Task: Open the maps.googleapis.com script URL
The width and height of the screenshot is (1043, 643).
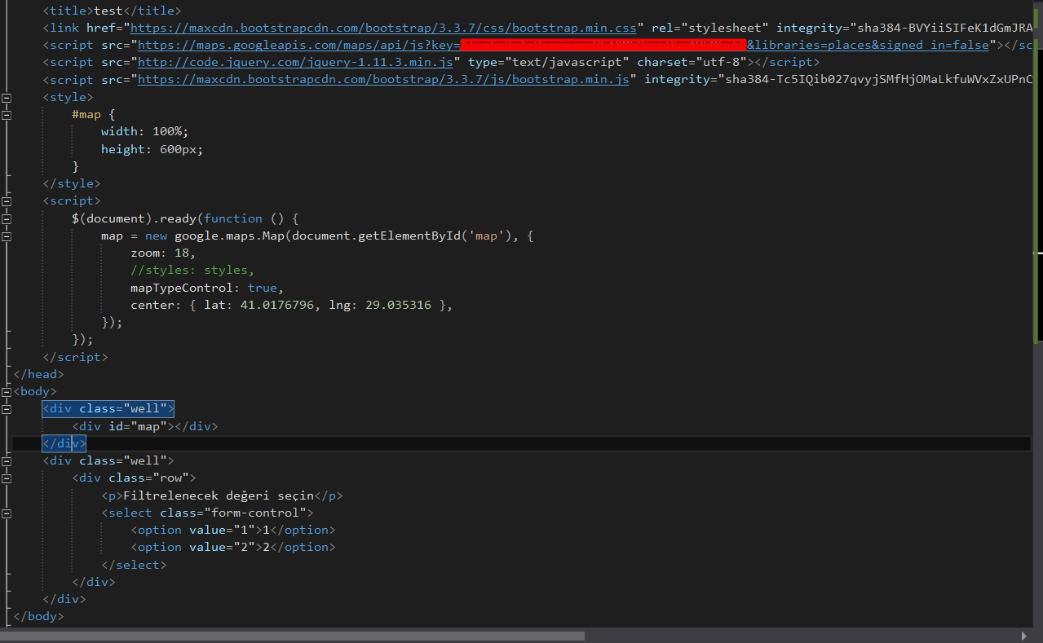Action: (x=563, y=45)
